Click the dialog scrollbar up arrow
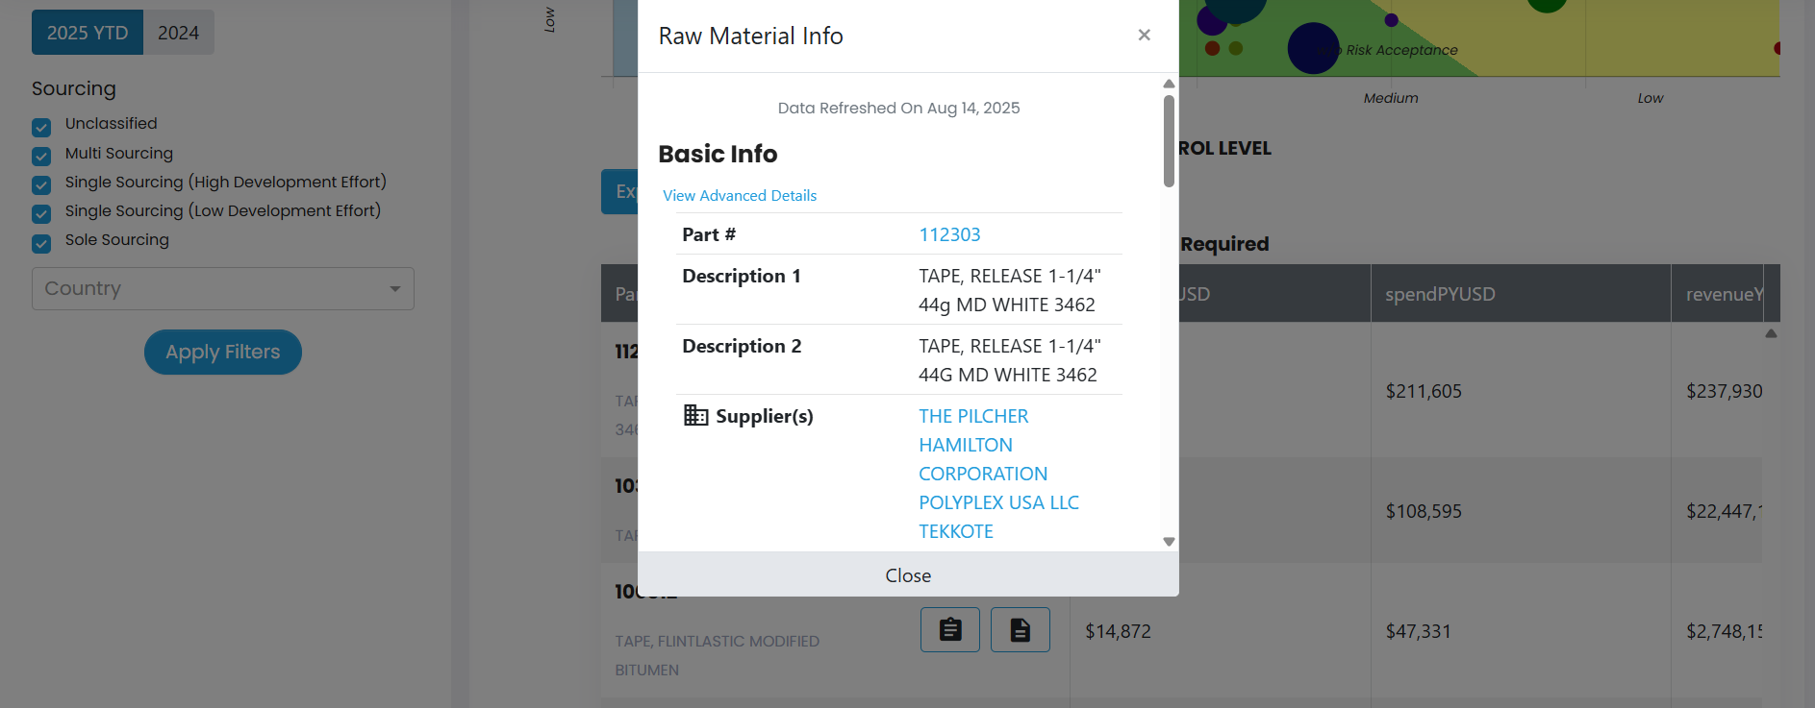Viewport: 1815px width, 708px height. (1169, 84)
